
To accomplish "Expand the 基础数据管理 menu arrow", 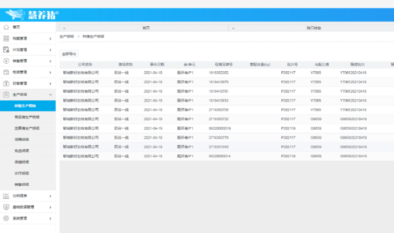I will [x=50, y=207].
